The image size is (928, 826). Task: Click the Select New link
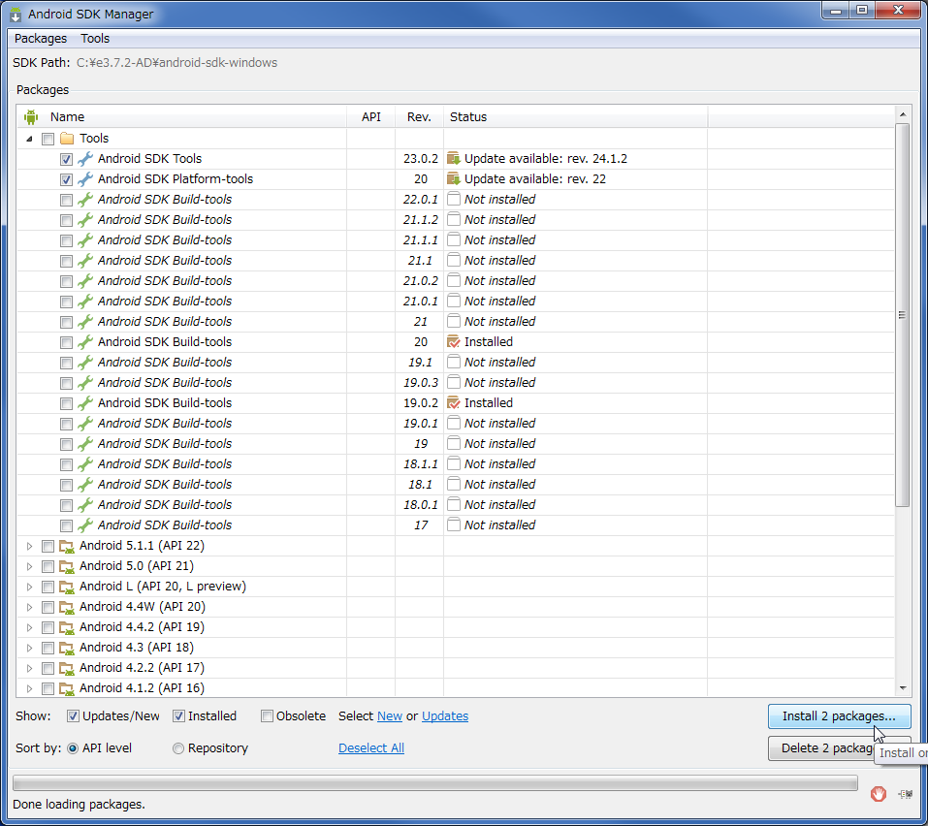pyautogui.click(x=390, y=715)
